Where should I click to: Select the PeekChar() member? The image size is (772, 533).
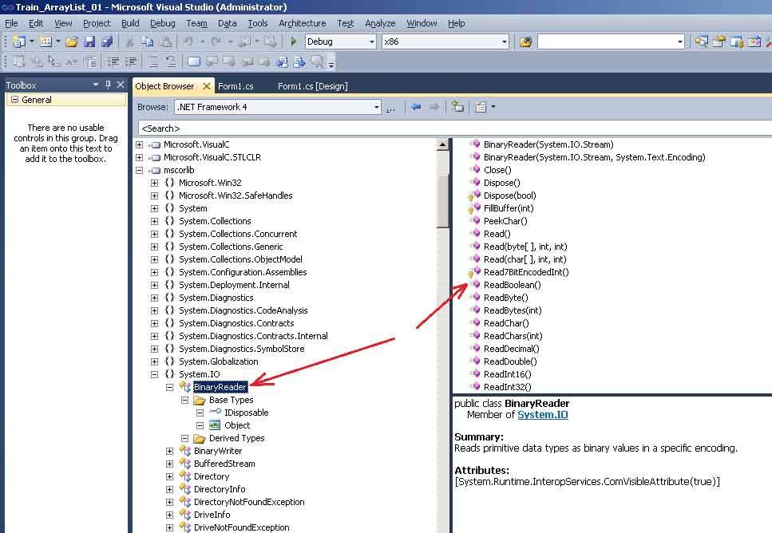click(x=505, y=221)
